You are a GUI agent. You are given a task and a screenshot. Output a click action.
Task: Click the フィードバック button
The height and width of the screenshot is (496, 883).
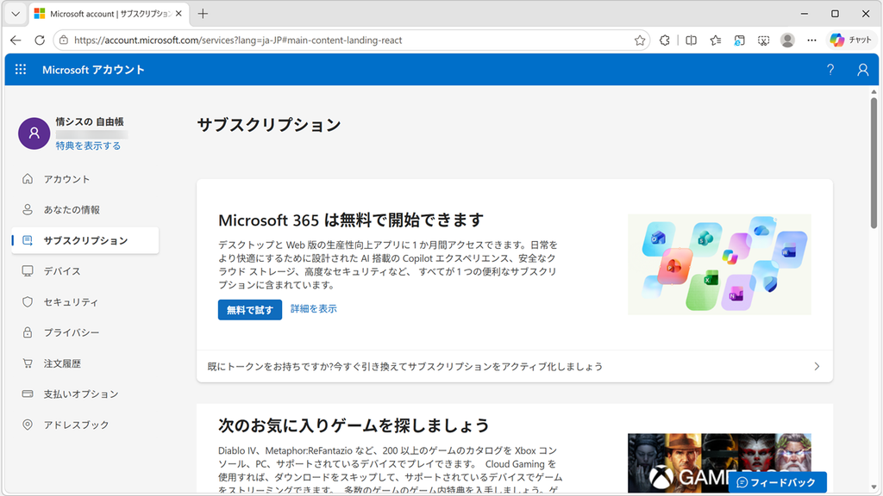pyautogui.click(x=777, y=482)
